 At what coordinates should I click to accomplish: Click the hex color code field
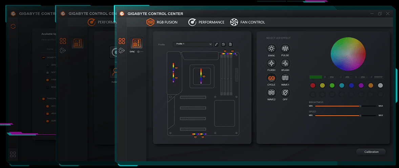click(378, 77)
